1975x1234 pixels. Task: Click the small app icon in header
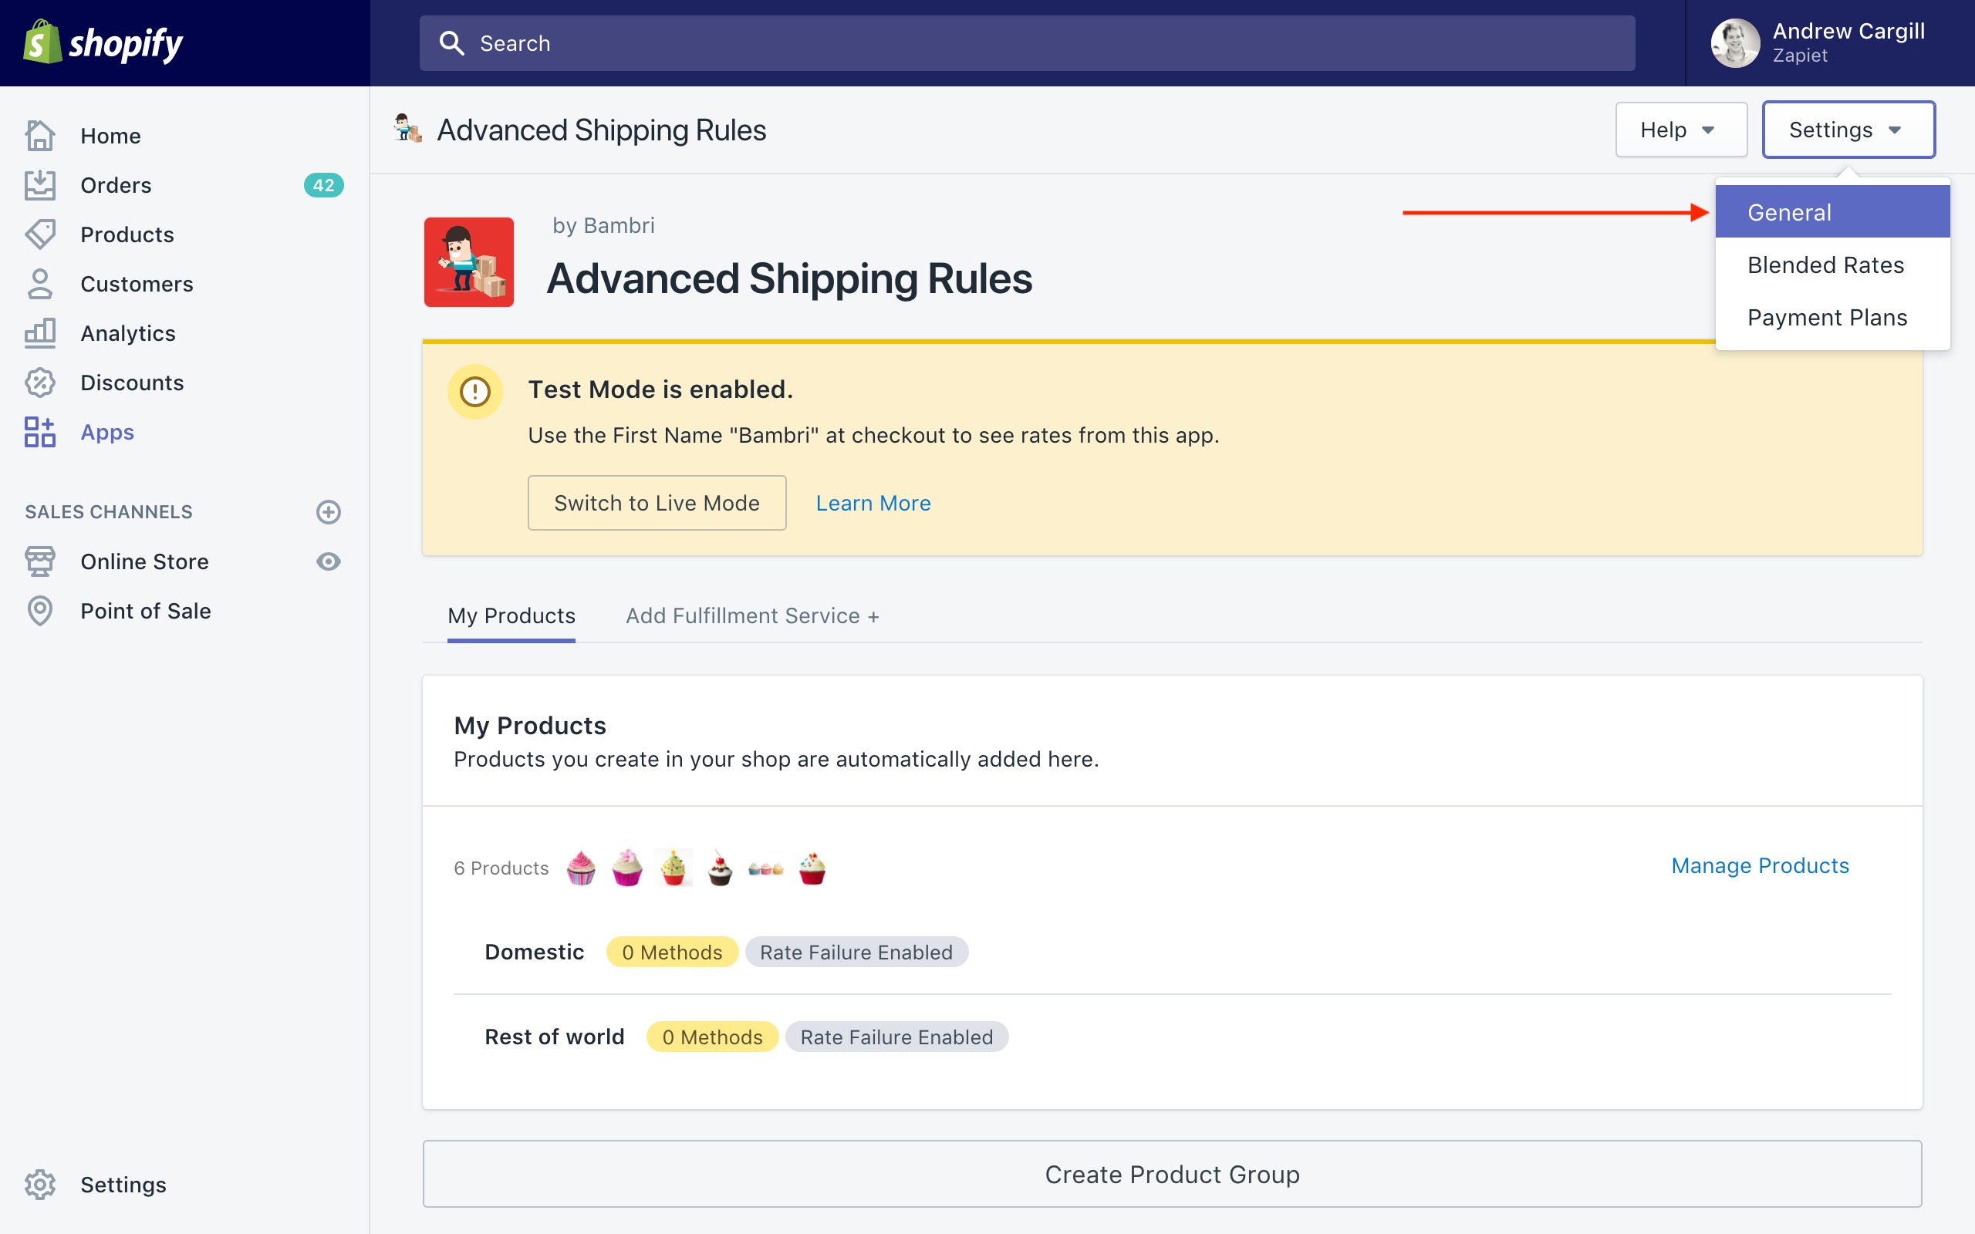click(x=407, y=129)
